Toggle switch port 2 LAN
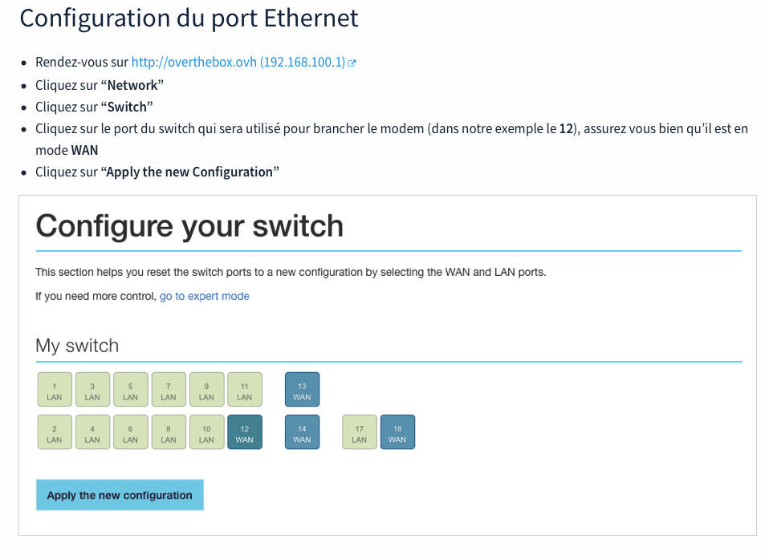The width and height of the screenshot is (769, 555). 55,432
